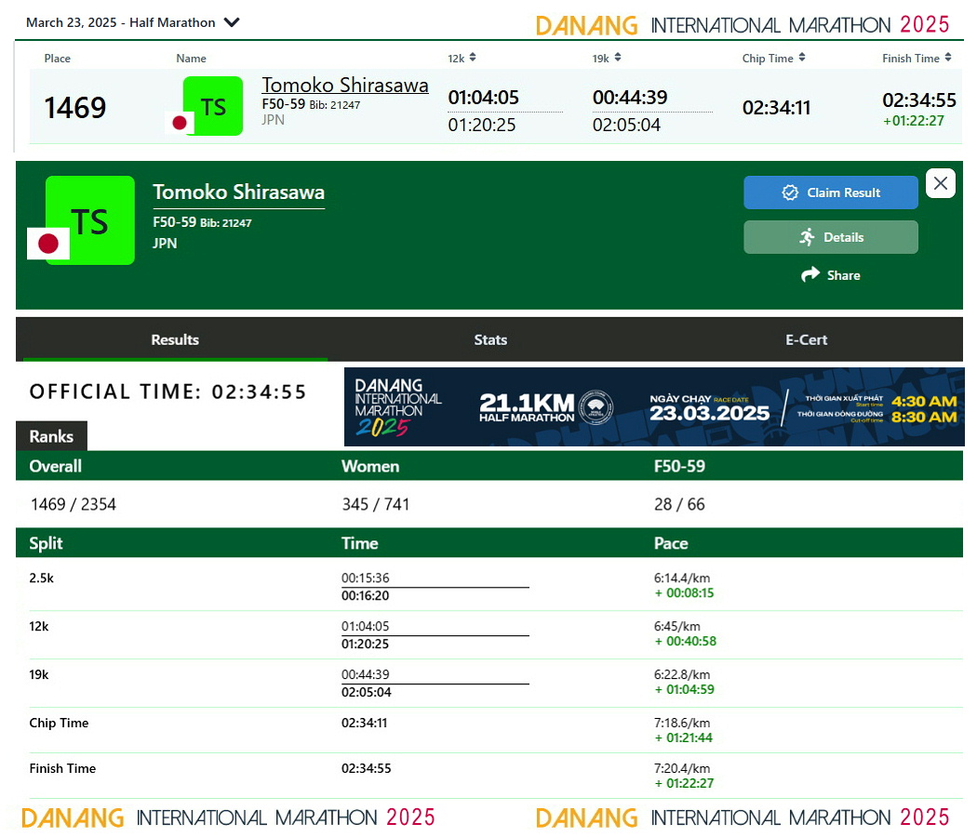Click the TS avatar in the results row
The width and height of the screenshot is (977, 837).
click(x=212, y=106)
